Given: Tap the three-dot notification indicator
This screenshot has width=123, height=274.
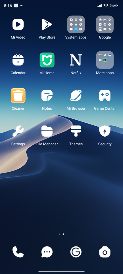Looking at the screenshot, I should click(x=22, y=6).
